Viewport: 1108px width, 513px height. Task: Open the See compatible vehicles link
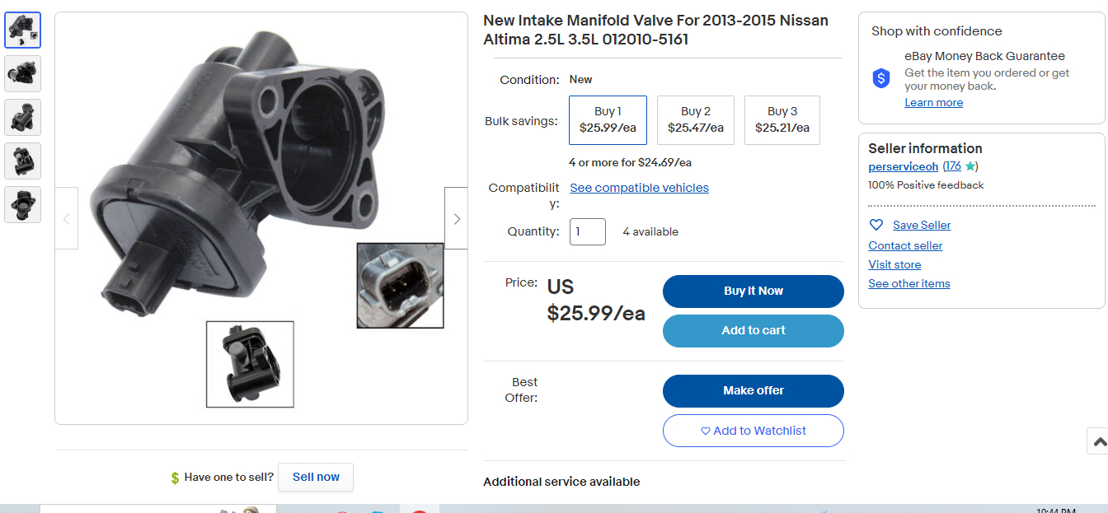639,188
